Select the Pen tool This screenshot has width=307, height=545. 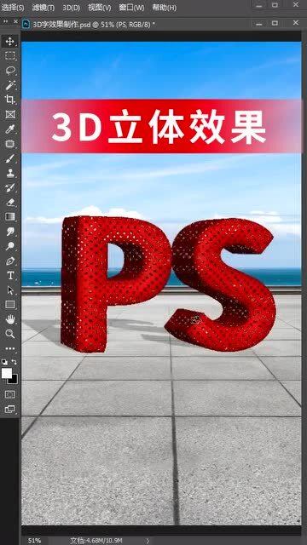(x=10, y=261)
